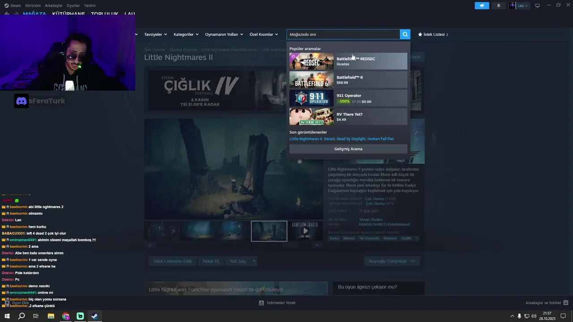Show hidden system tray icons
The image size is (573, 322).
(512, 316)
